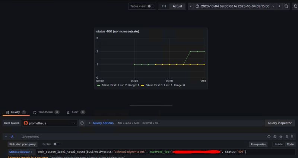Click the 09:05 x-axis label
Screen dimensions: 298x158
[x=134, y=81]
